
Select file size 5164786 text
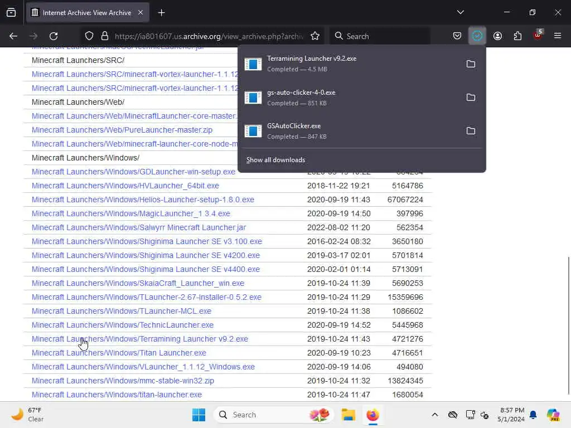point(408,186)
